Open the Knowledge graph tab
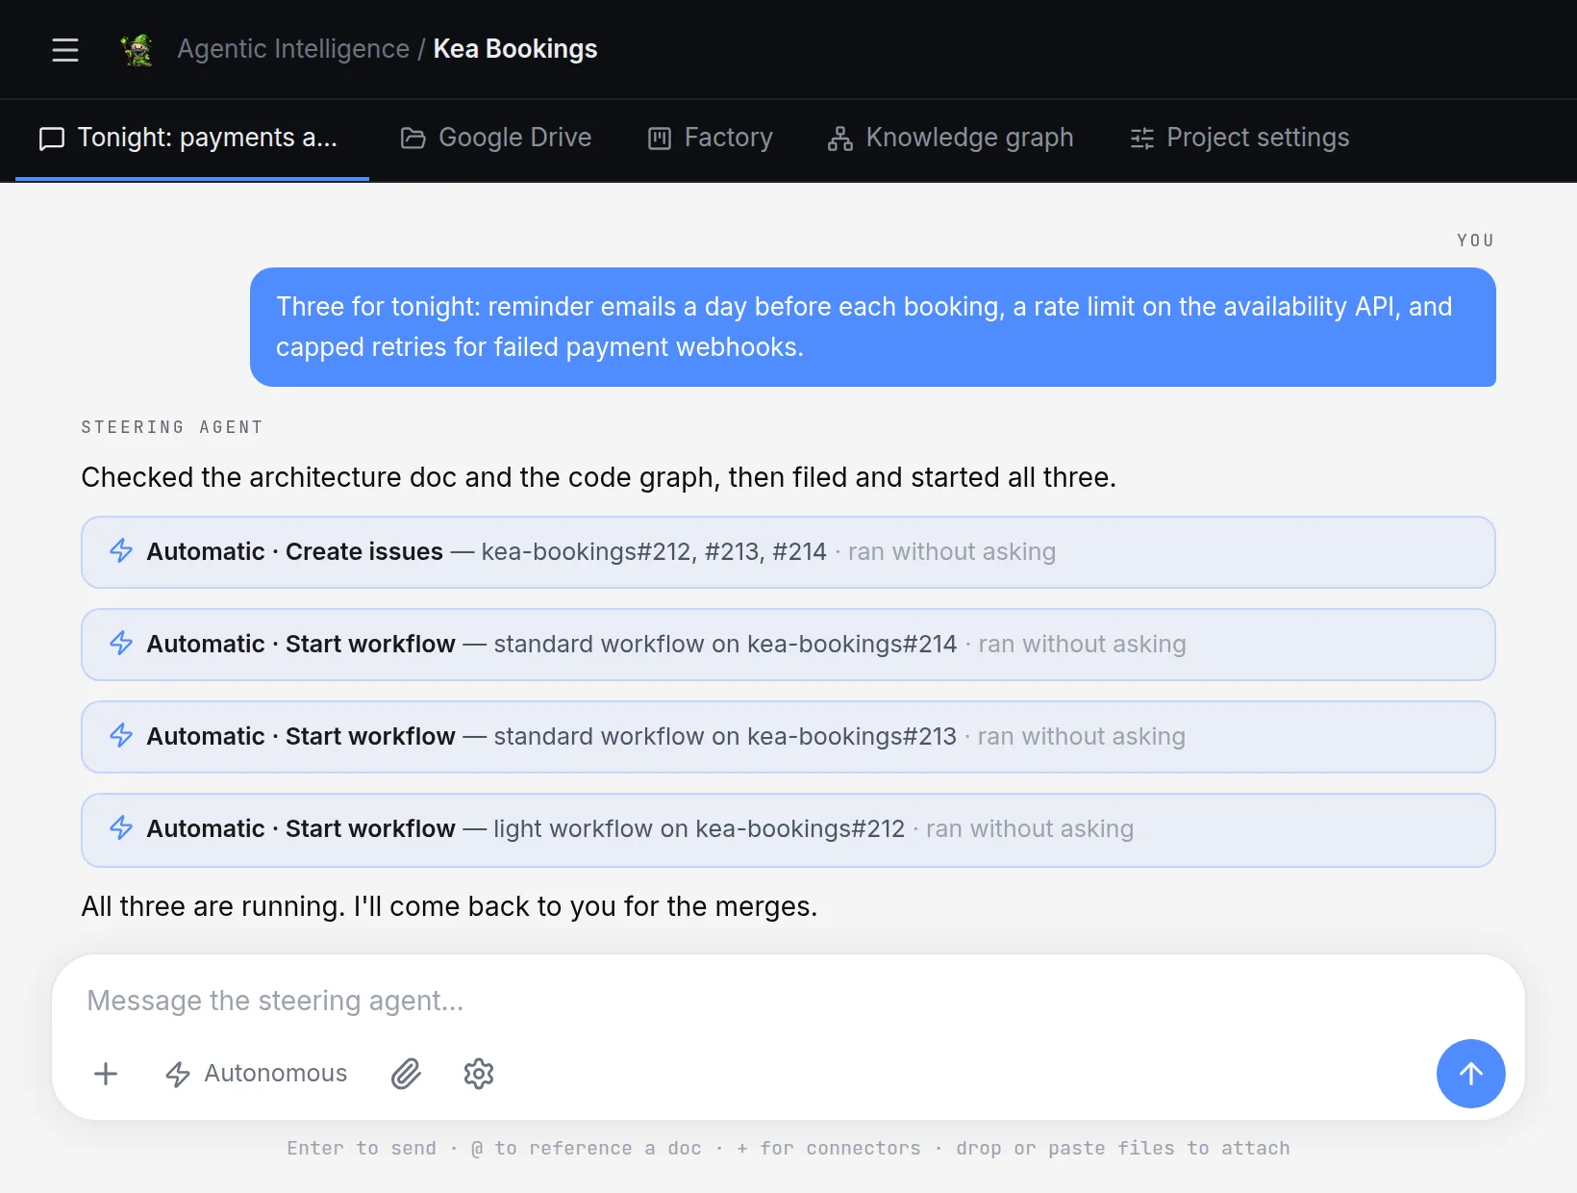This screenshot has width=1577, height=1193. pyautogui.click(x=951, y=138)
